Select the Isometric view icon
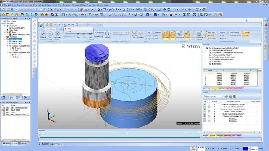The width and height of the screenshot is (269, 151). (140, 35)
